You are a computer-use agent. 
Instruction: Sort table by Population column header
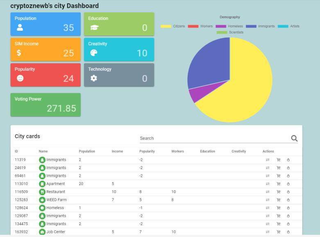87,151
